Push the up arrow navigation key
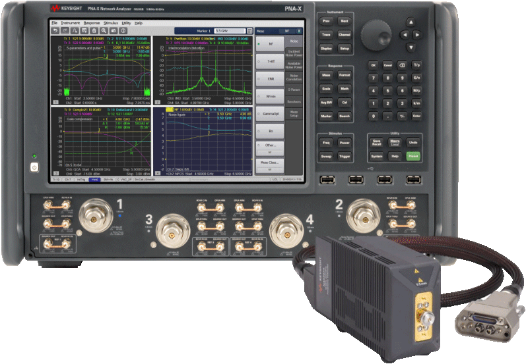Image resolution: width=526 pixels, height=364 pixels. [x=411, y=23]
